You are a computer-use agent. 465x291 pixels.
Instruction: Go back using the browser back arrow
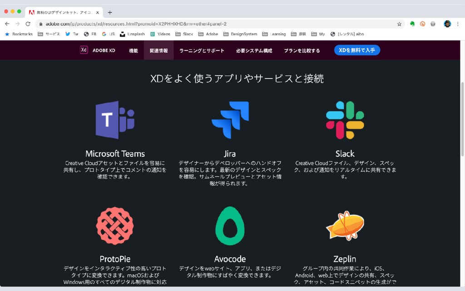[x=7, y=24]
